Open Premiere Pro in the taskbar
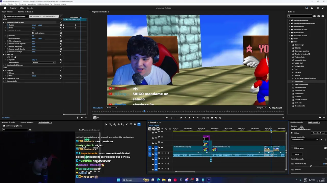The image size is (327, 183). 209,180
